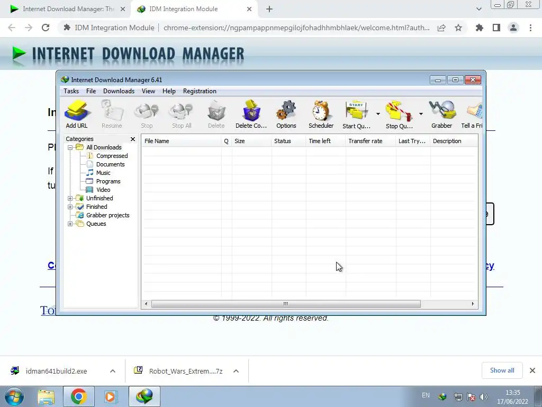
Task: Click the Resume toolbar icon
Action: [x=112, y=114]
